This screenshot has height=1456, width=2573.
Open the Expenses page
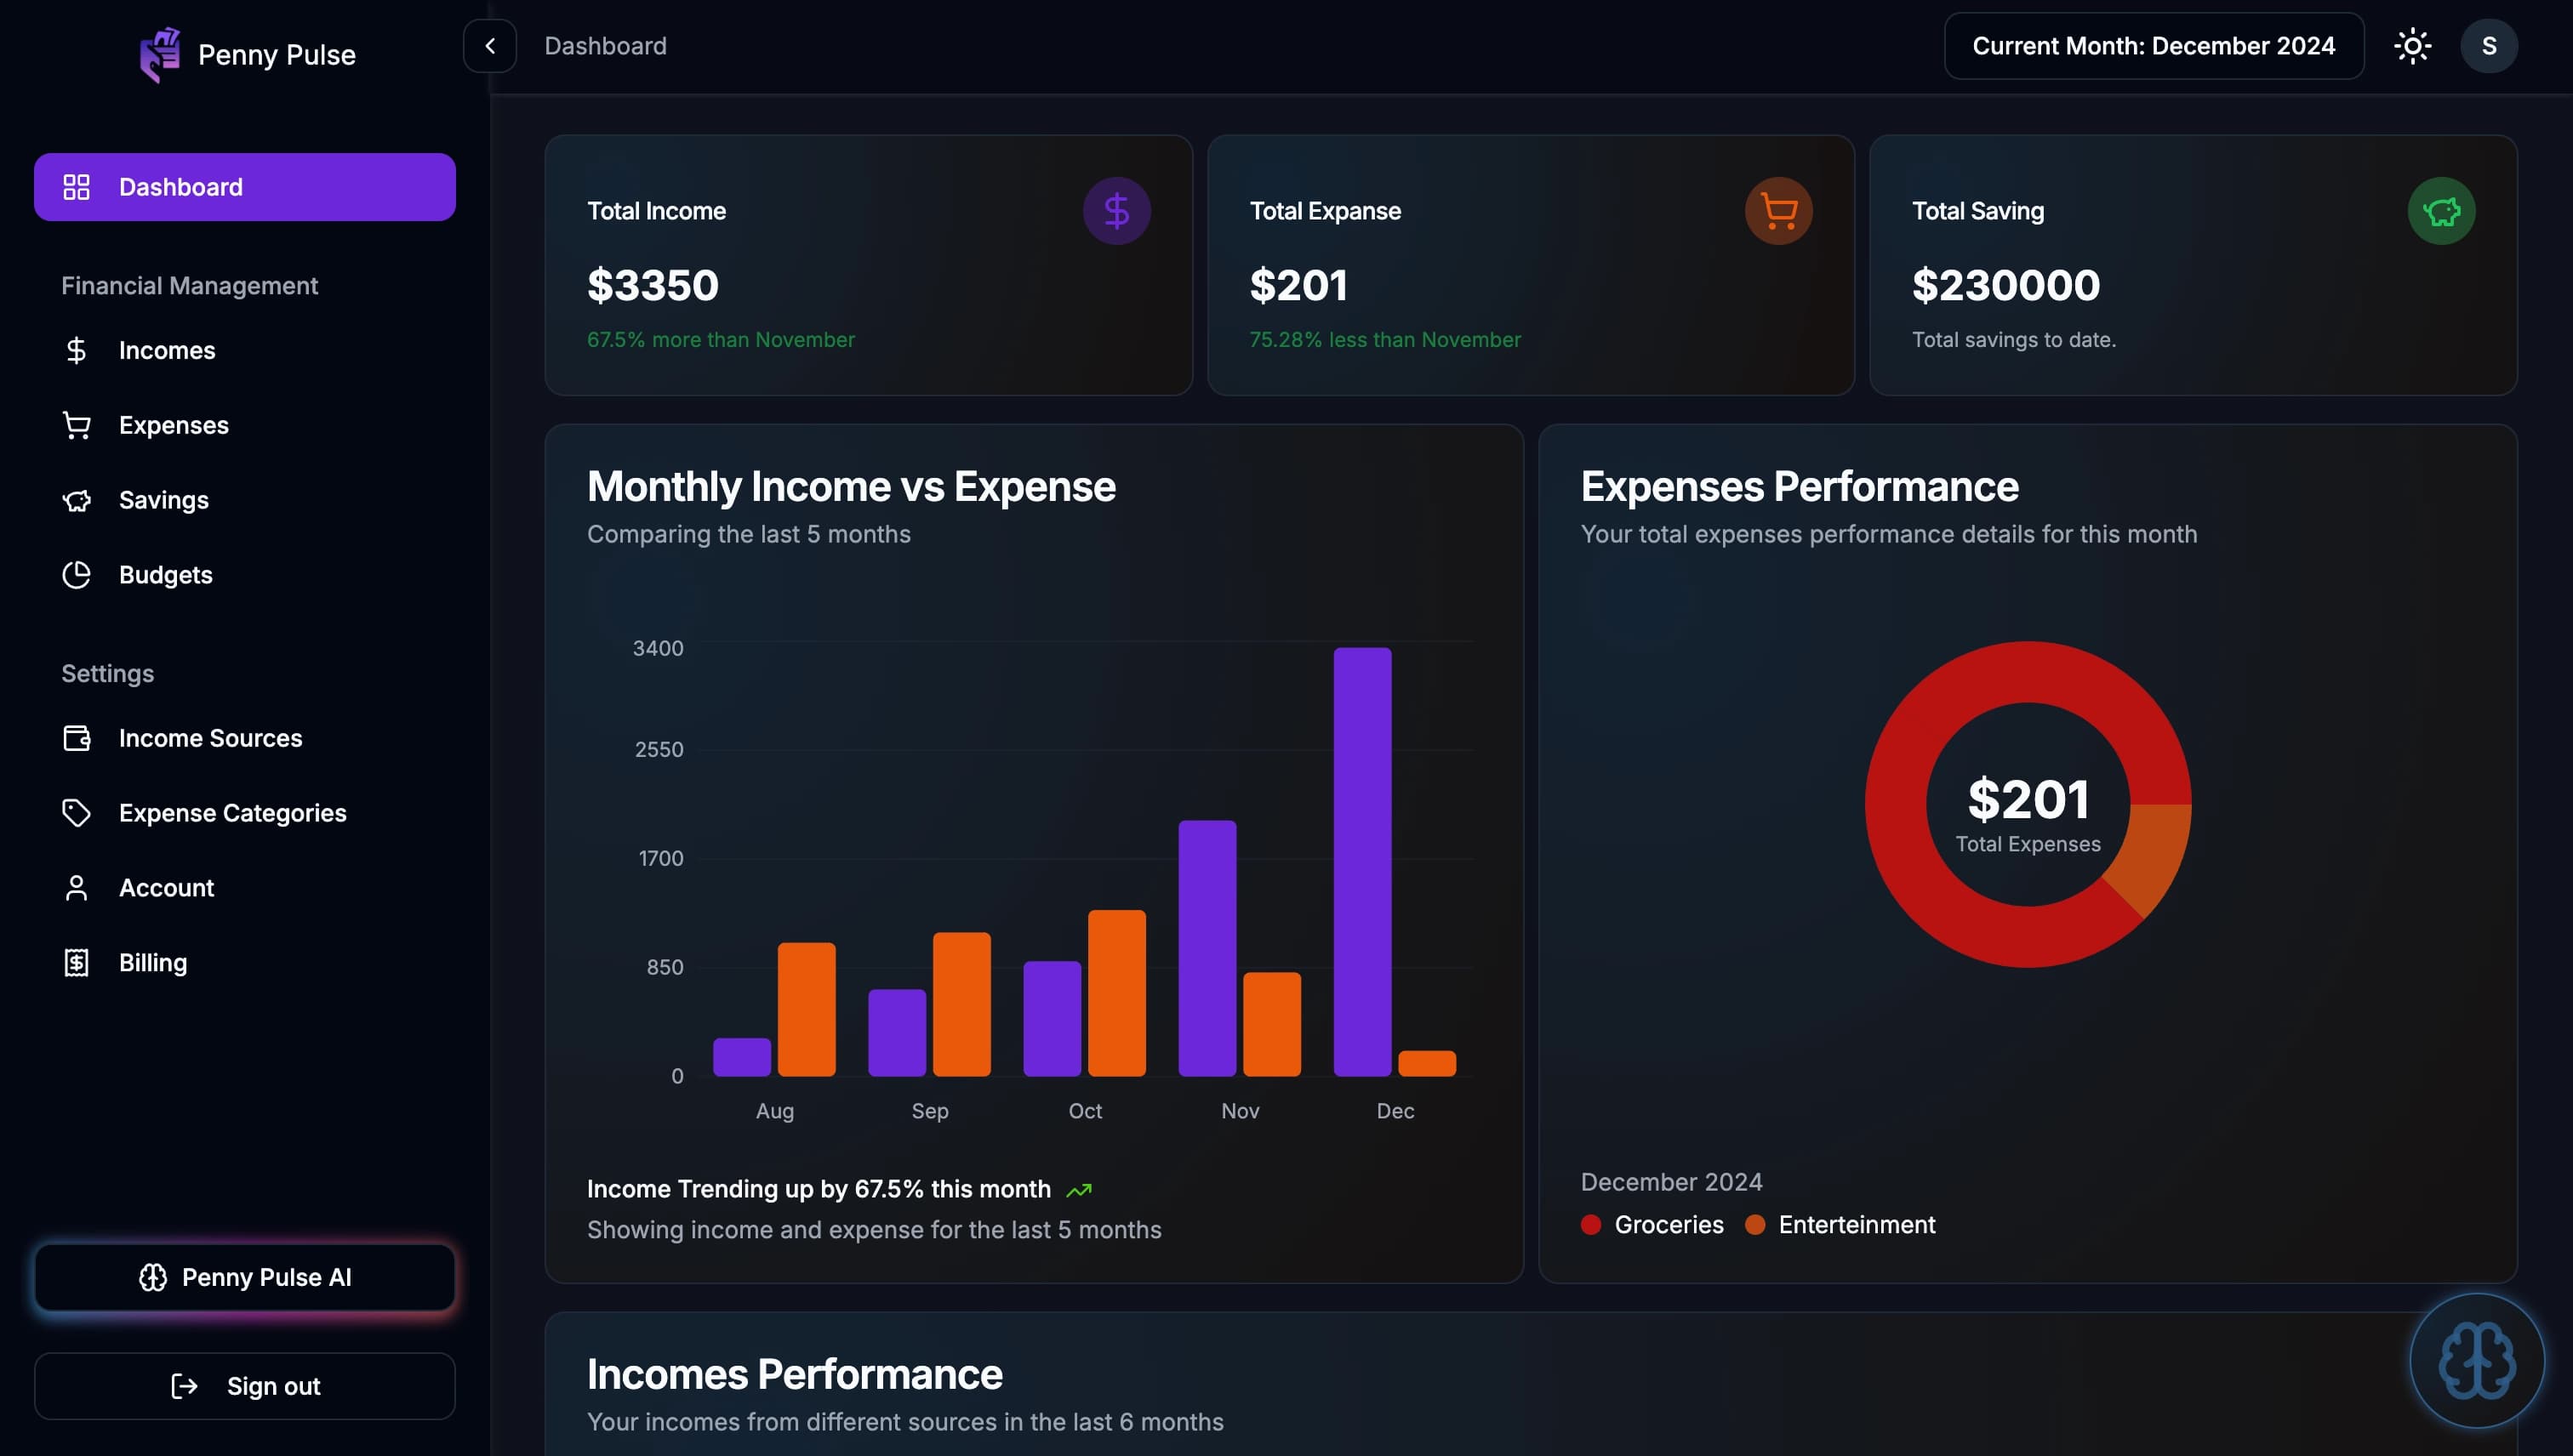click(x=244, y=425)
